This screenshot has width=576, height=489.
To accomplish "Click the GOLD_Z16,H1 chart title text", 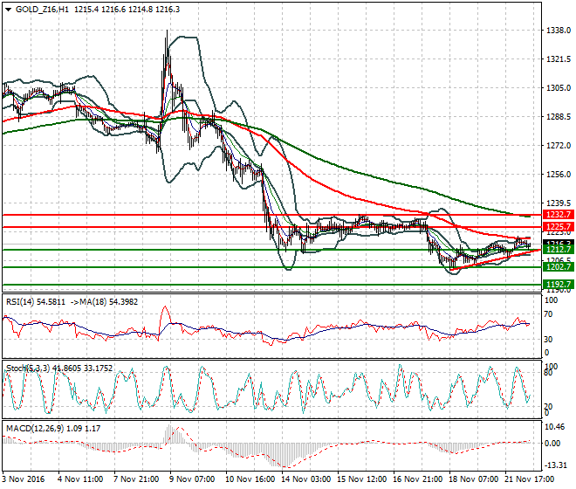I will pos(42,10).
